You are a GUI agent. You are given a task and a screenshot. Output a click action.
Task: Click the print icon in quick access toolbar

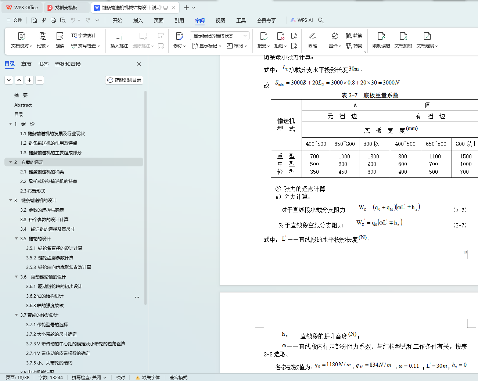tap(53, 20)
